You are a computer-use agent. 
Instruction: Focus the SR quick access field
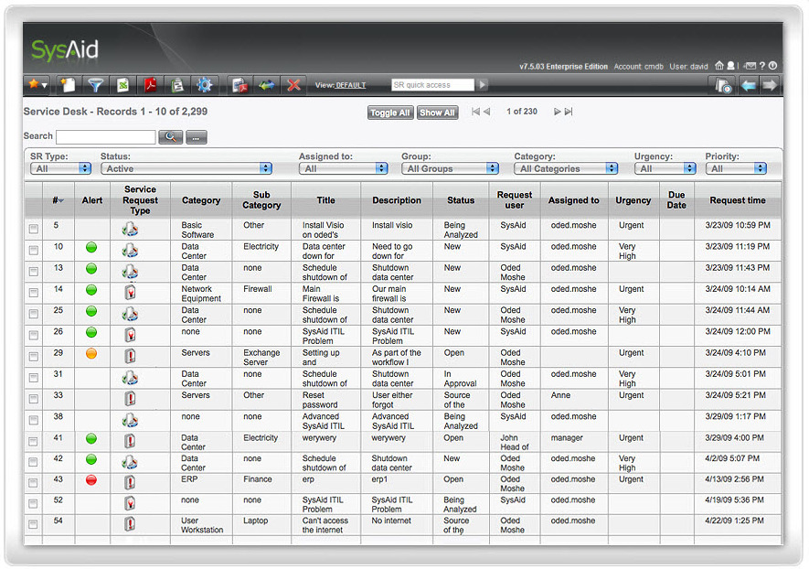[x=432, y=85]
